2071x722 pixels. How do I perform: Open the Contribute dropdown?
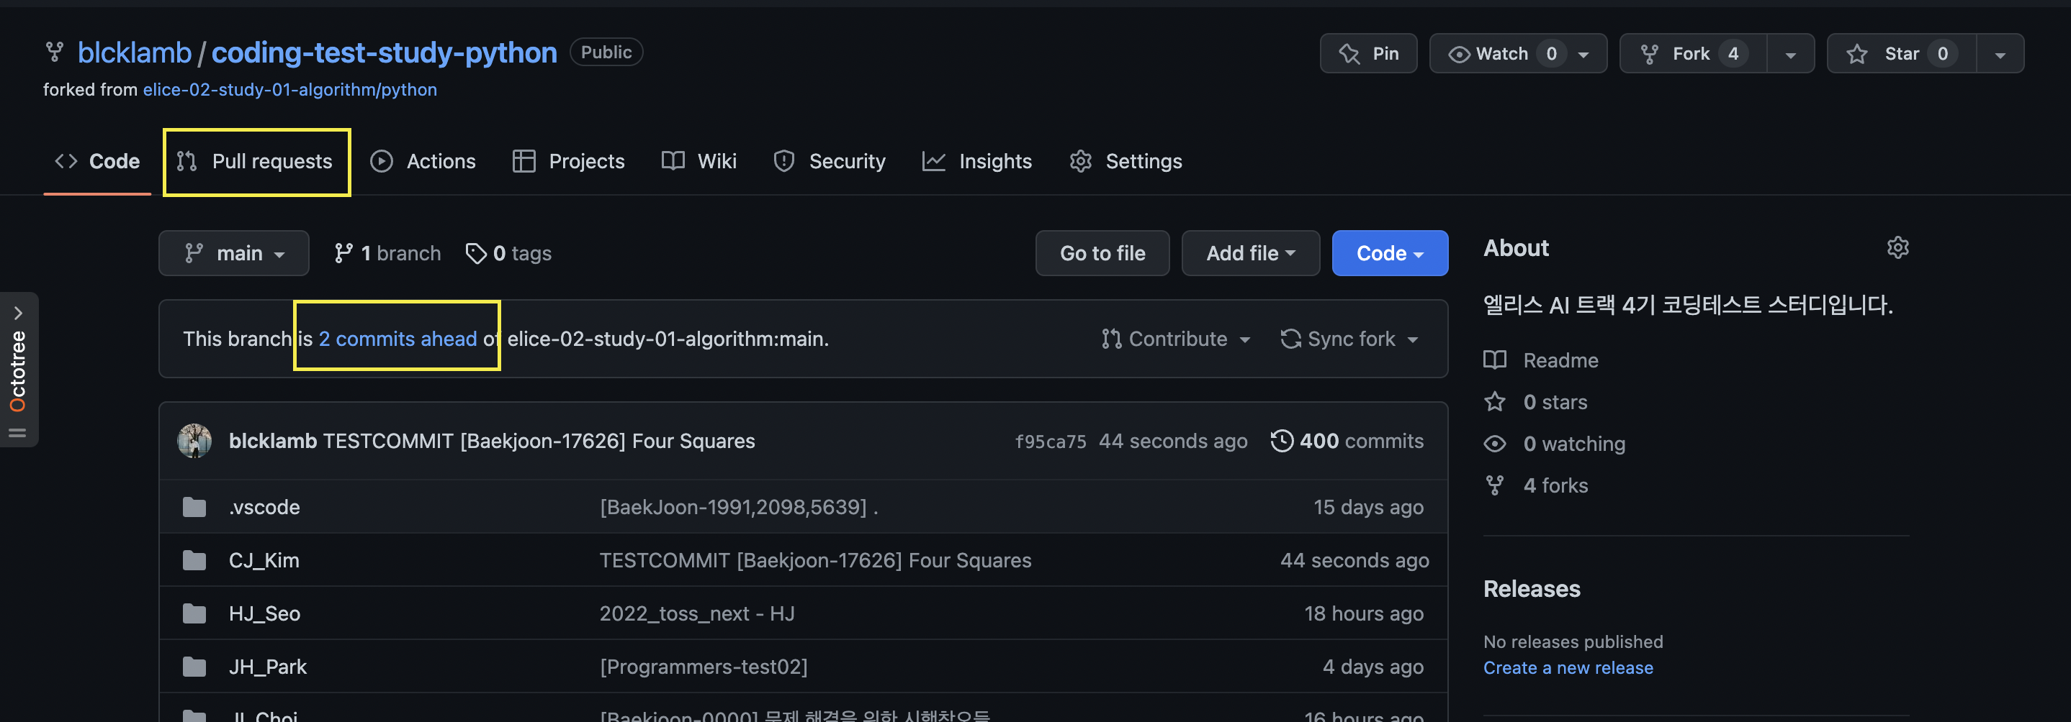[1176, 339]
